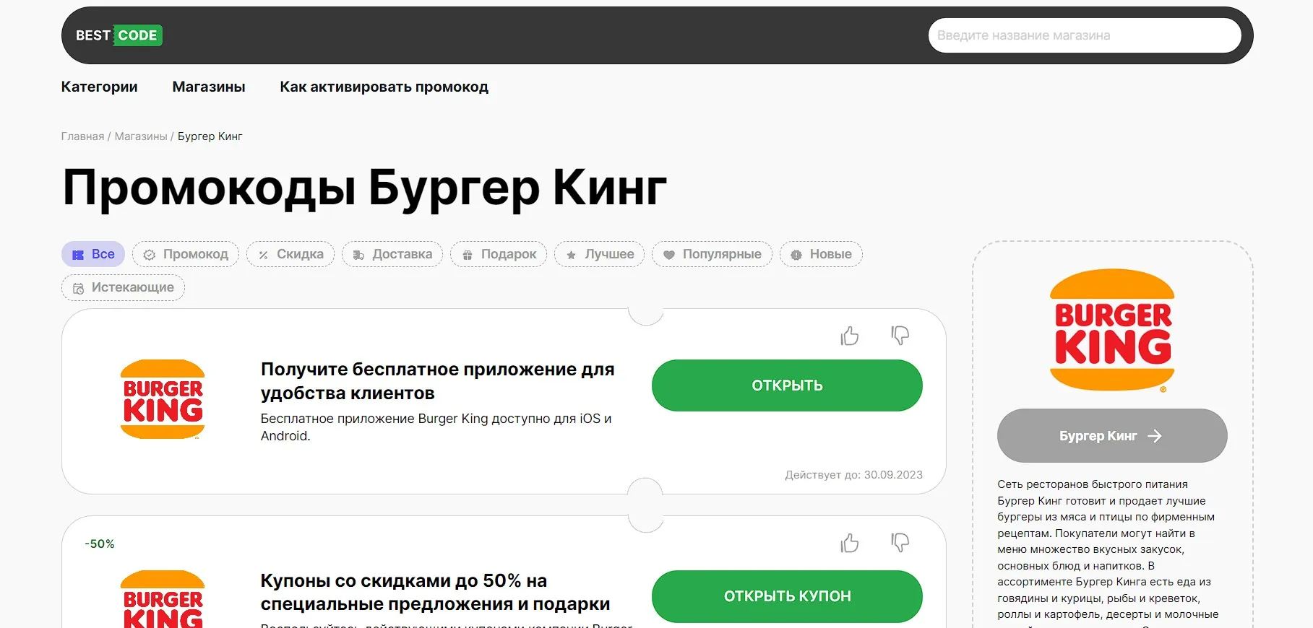Click the Промокоды Бургер Кинг heading
Screen dimensions: 1313x628
(364, 188)
